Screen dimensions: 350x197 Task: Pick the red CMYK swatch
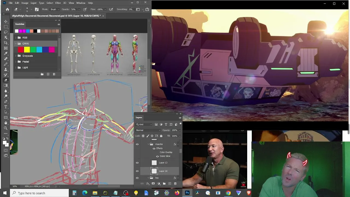click(x=21, y=50)
